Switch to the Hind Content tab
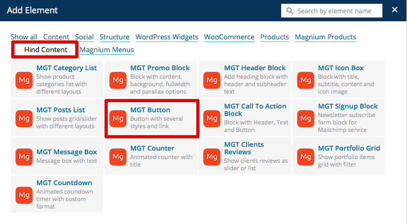Screen dimensions: 407x224 [46, 50]
